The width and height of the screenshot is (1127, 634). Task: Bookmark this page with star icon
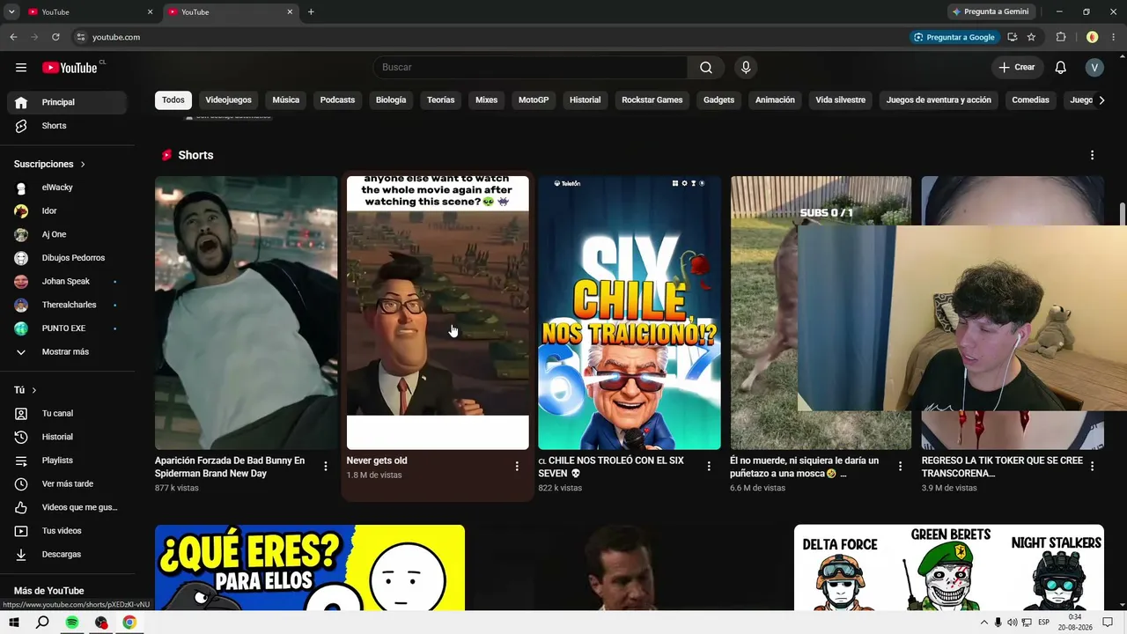tap(1031, 37)
